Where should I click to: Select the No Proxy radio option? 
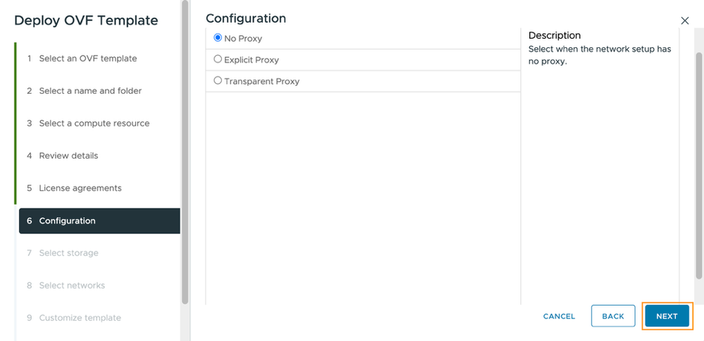[218, 38]
